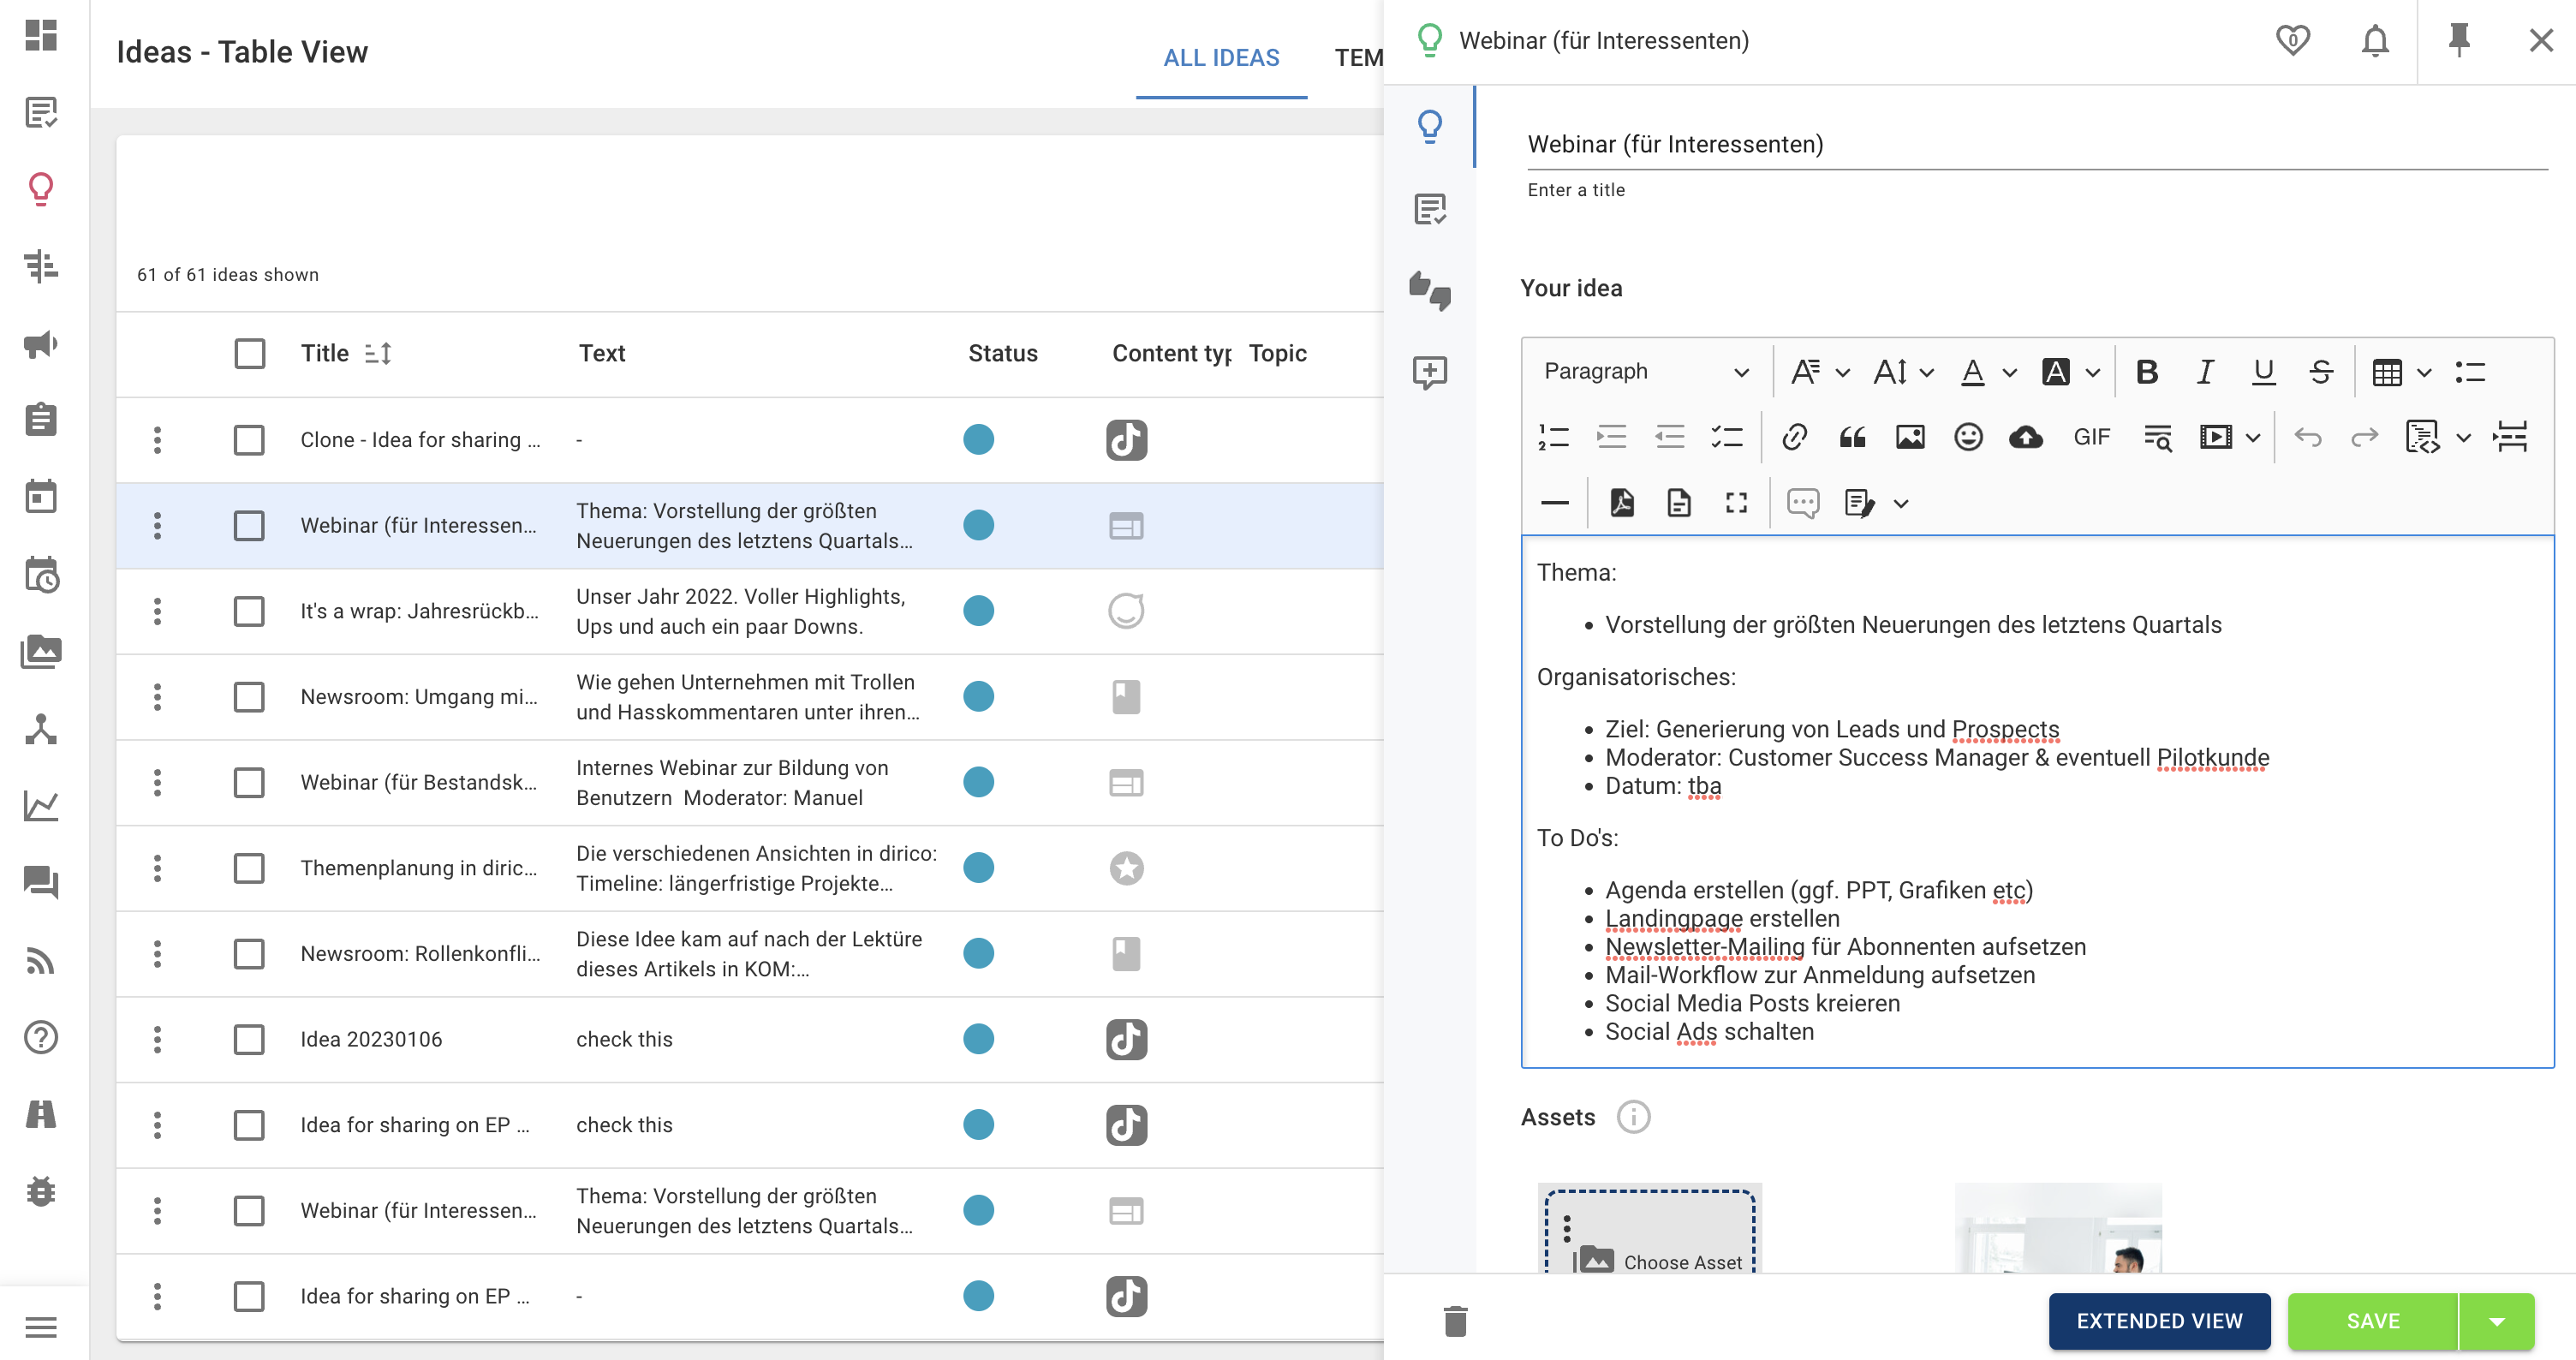The height and width of the screenshot is (1360, 2576).
Task: Click the EXTENDED VIEW button
Action: coord(2159,1321)
